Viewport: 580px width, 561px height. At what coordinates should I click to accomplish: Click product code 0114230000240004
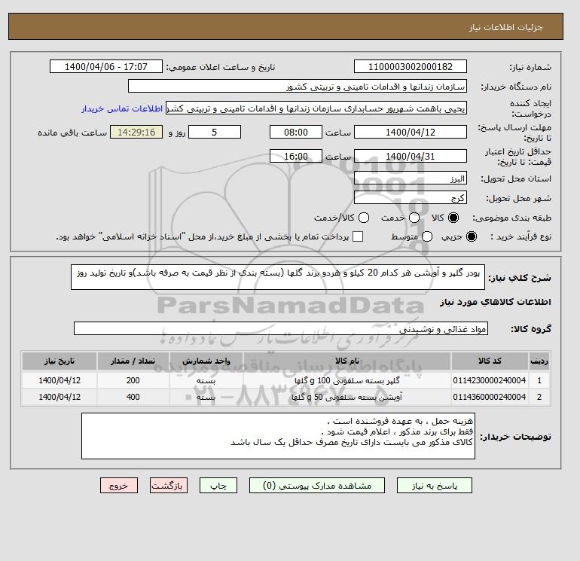(490, 380)
